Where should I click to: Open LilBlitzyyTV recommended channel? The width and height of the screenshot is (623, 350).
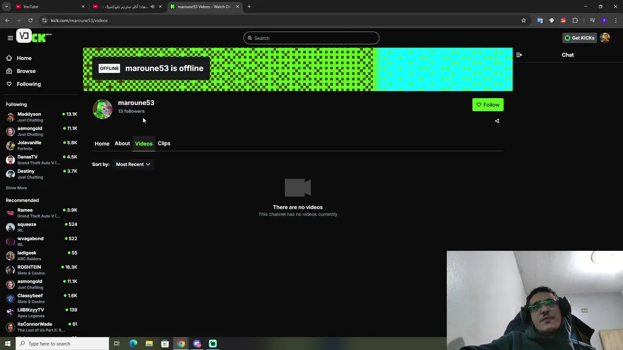click(x=41, y=313)
